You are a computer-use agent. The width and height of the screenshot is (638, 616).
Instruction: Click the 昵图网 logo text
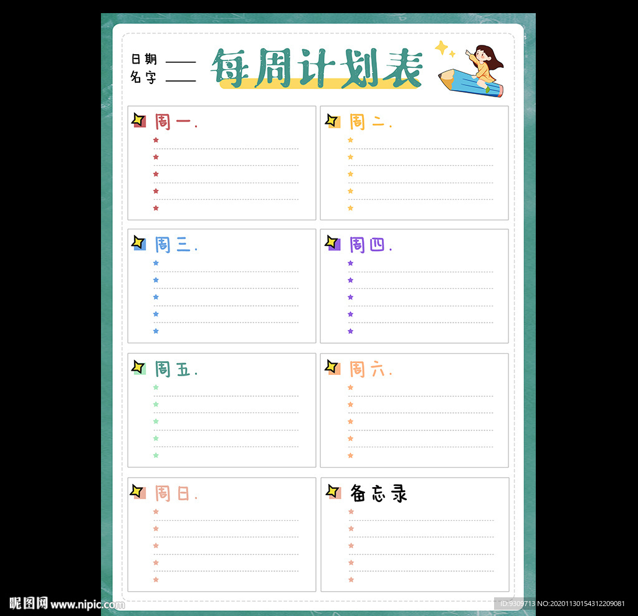click(x=29, y=603)
